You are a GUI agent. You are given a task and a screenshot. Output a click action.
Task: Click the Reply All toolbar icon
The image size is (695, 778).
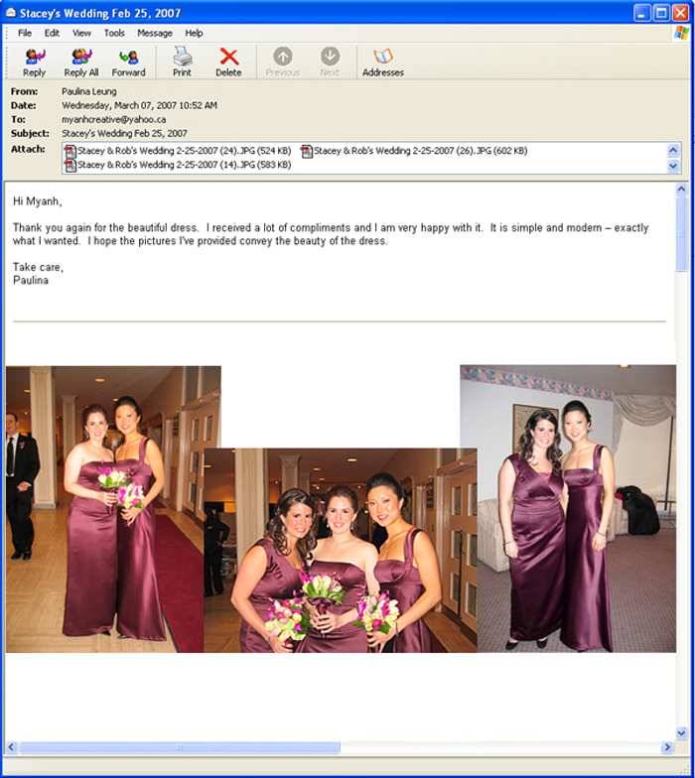click(x=81, y=57)
